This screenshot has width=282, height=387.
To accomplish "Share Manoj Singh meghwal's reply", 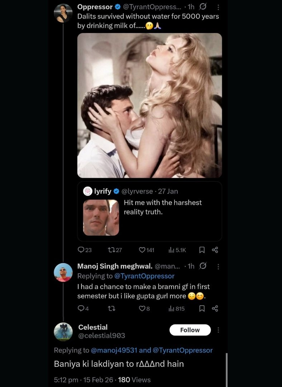I will coord(215,308).
